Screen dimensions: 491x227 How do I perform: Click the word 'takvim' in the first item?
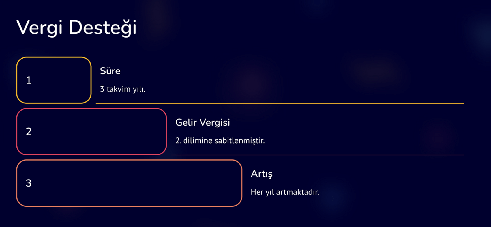119,89
